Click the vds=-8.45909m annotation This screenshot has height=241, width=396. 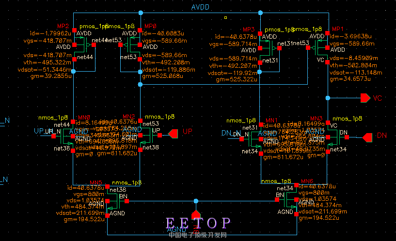pyautogui.click(x=353, y=58)
